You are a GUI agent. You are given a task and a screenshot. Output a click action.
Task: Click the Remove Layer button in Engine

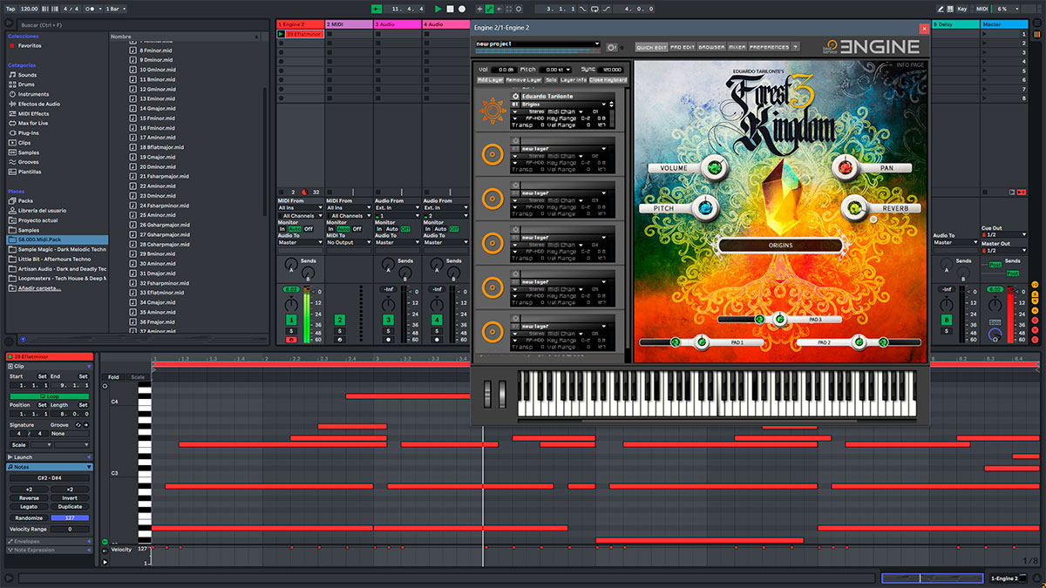point(524,79)
